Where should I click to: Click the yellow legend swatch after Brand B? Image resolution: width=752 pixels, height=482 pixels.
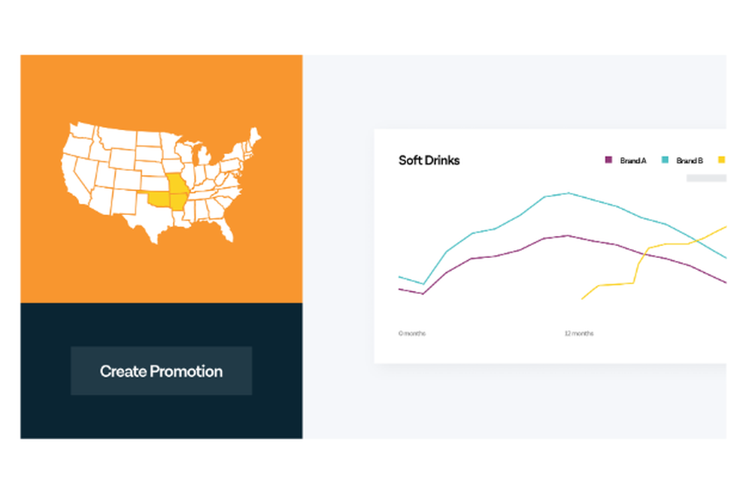pyautogui.click(x=721, y=159)
